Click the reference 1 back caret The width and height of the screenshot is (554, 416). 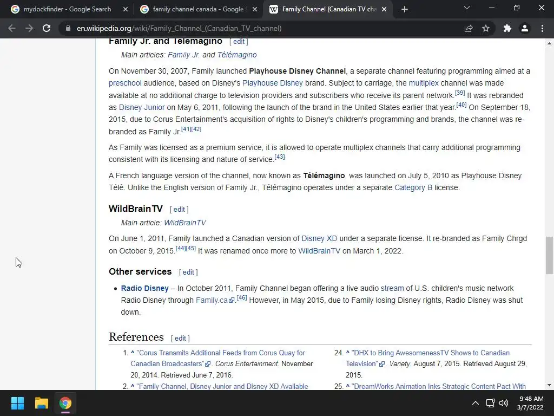[x=133, y=353]
